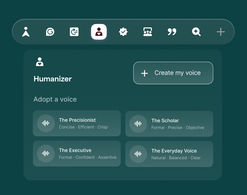Select the quotation citations tool
Image resolution: width=247 pixels, height=195 pixels.
point(172,32)
